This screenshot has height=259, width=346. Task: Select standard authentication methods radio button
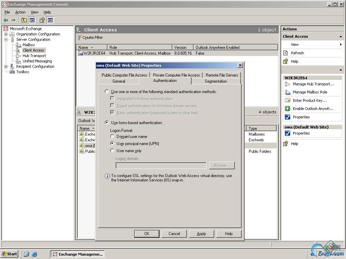tap(107, 91)
